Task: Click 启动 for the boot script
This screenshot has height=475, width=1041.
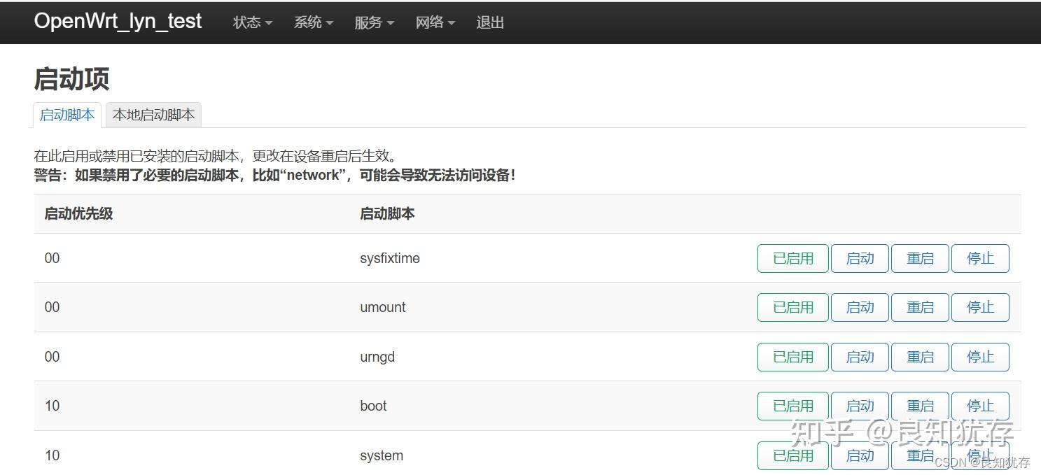Action: [x=859, y=406]
